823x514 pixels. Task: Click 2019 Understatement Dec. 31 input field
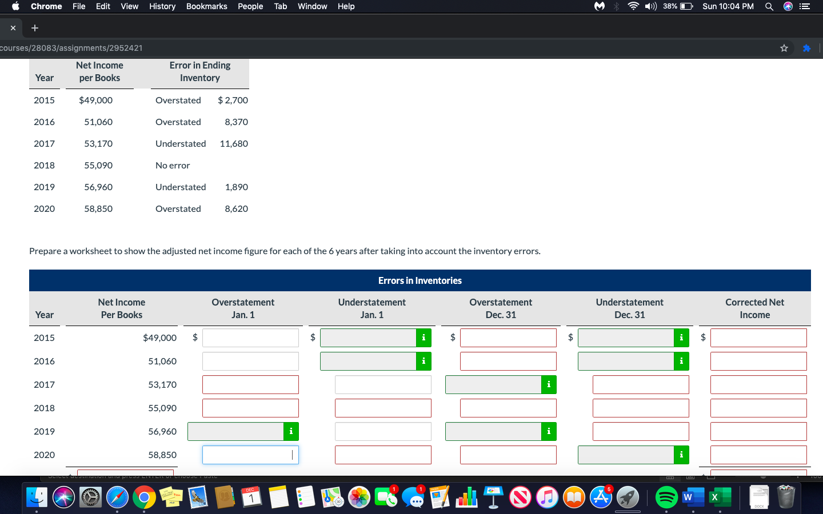[641, 431]
